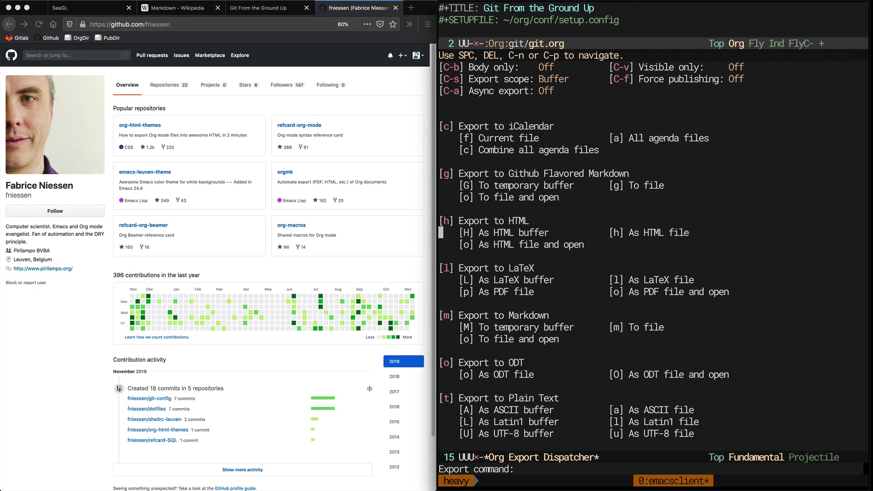Follow Fabrice Niessen
The height and width of the screenshot is (491, 873).
click(x=55, y=211)
